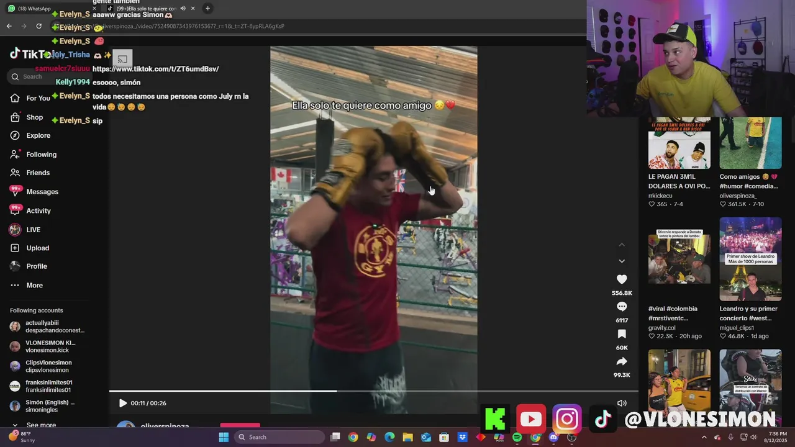Open 'Leandro y su primer concierto' thumbnail

click(x=750, y=259)
